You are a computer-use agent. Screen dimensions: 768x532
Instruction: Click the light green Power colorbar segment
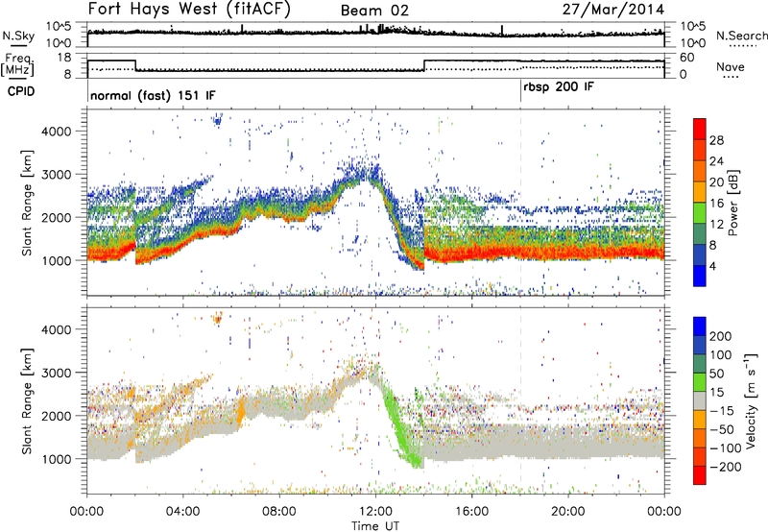pos(700,212)
